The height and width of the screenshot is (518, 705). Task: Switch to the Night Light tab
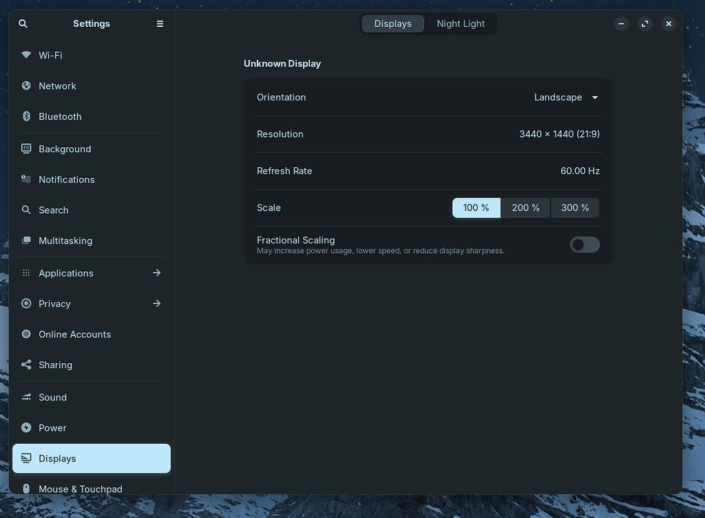(461, 24)
